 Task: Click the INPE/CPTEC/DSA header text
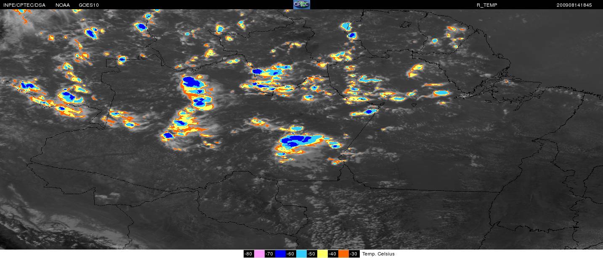tap(24, 5)
